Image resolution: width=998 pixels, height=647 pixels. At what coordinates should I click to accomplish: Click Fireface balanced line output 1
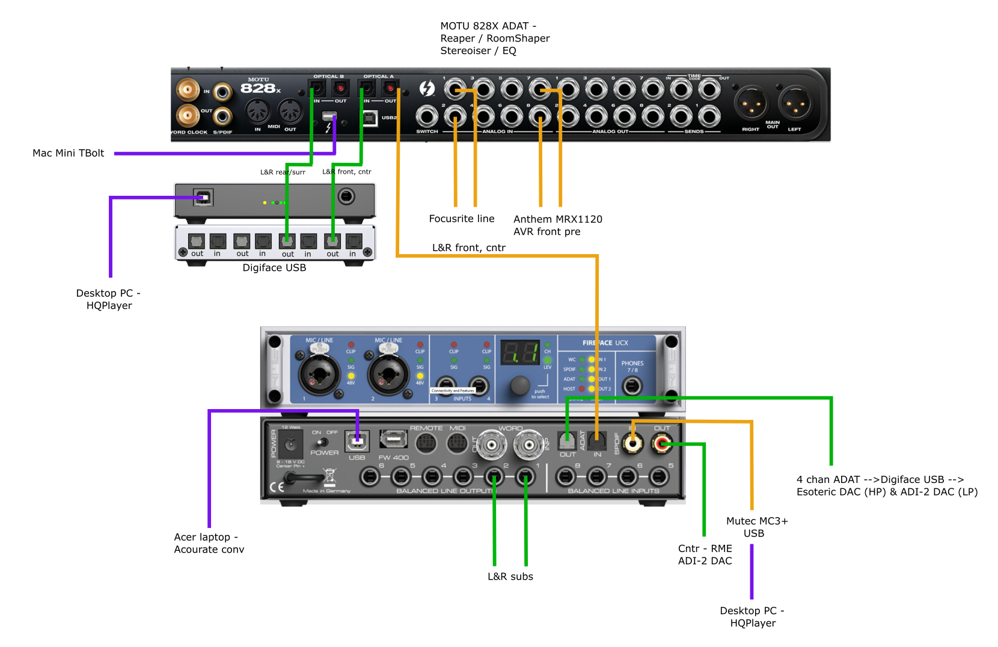[525, 478]
